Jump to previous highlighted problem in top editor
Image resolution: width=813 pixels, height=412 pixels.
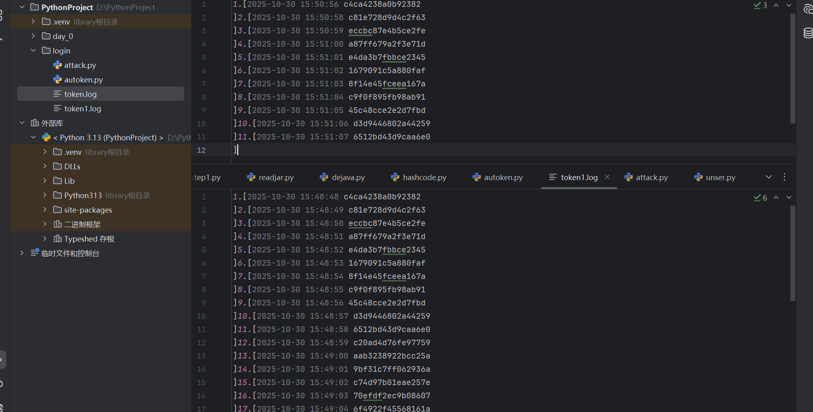[x=776, y=6]
